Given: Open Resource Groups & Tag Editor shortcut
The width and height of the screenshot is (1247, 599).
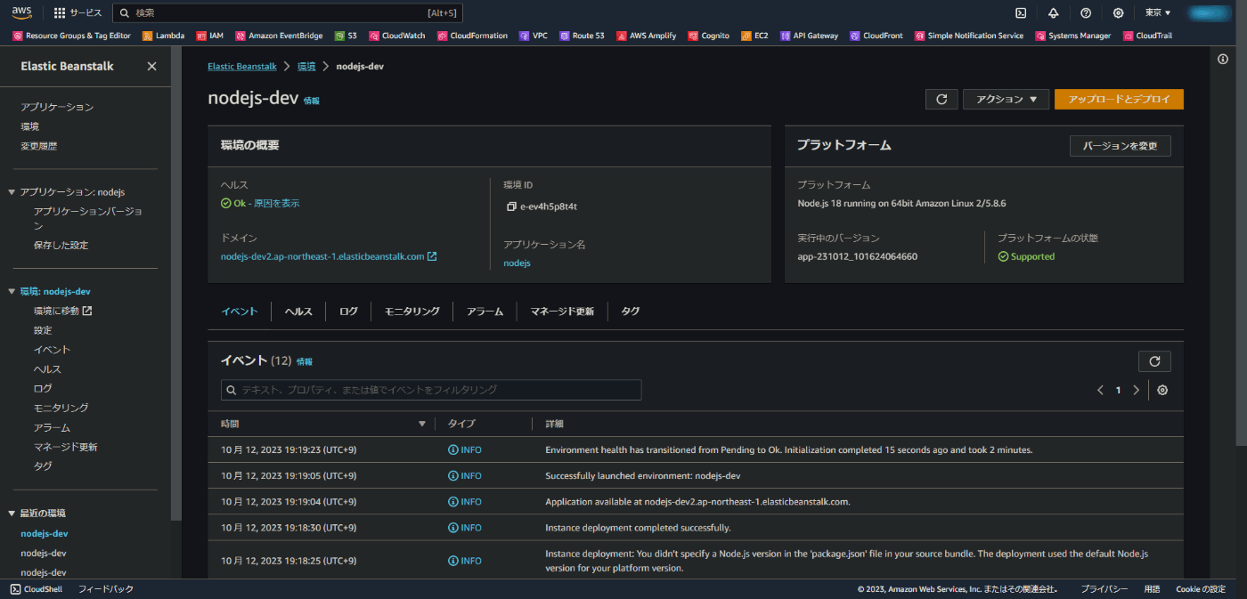Looking at the screenshot, I should click(71, 36).
